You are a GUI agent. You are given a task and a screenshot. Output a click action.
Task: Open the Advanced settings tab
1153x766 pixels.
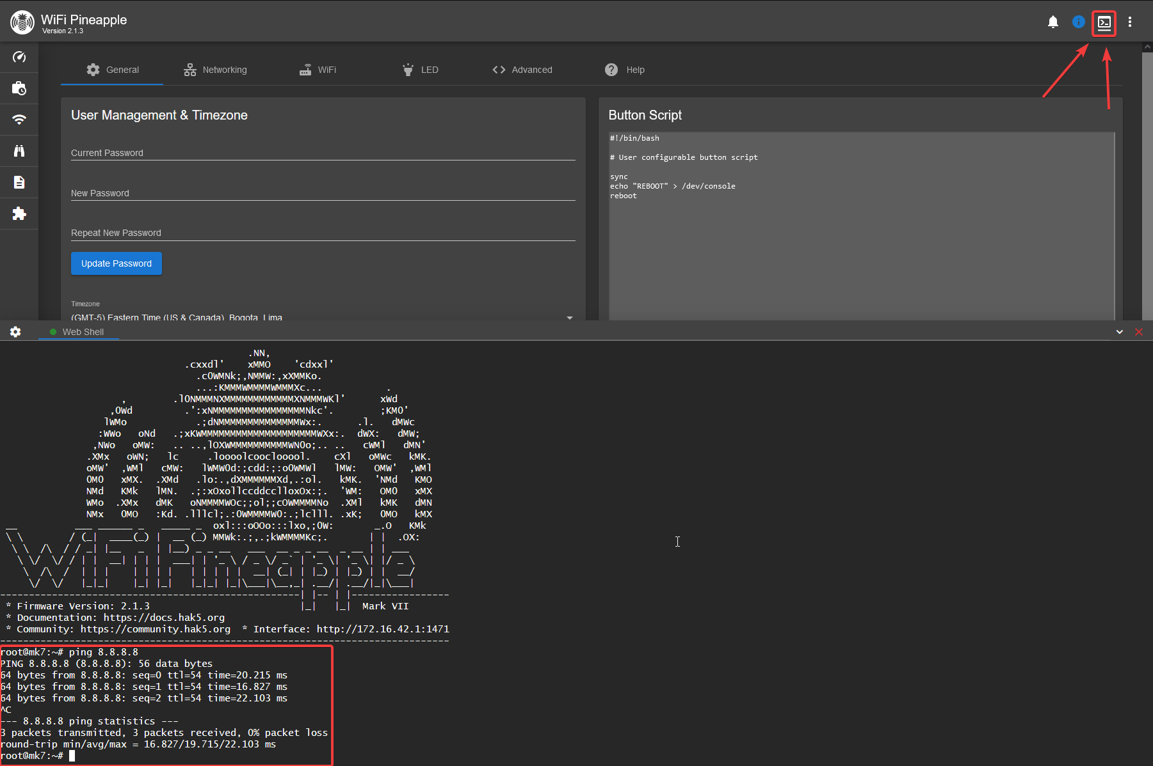point(522,70)
